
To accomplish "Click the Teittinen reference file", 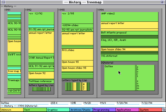I will (41, 81).
